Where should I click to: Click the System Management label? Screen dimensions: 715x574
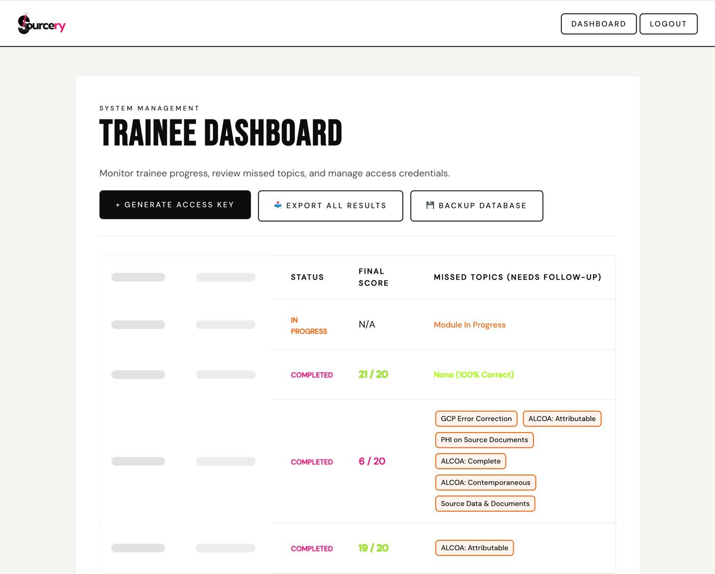(150, 108)
